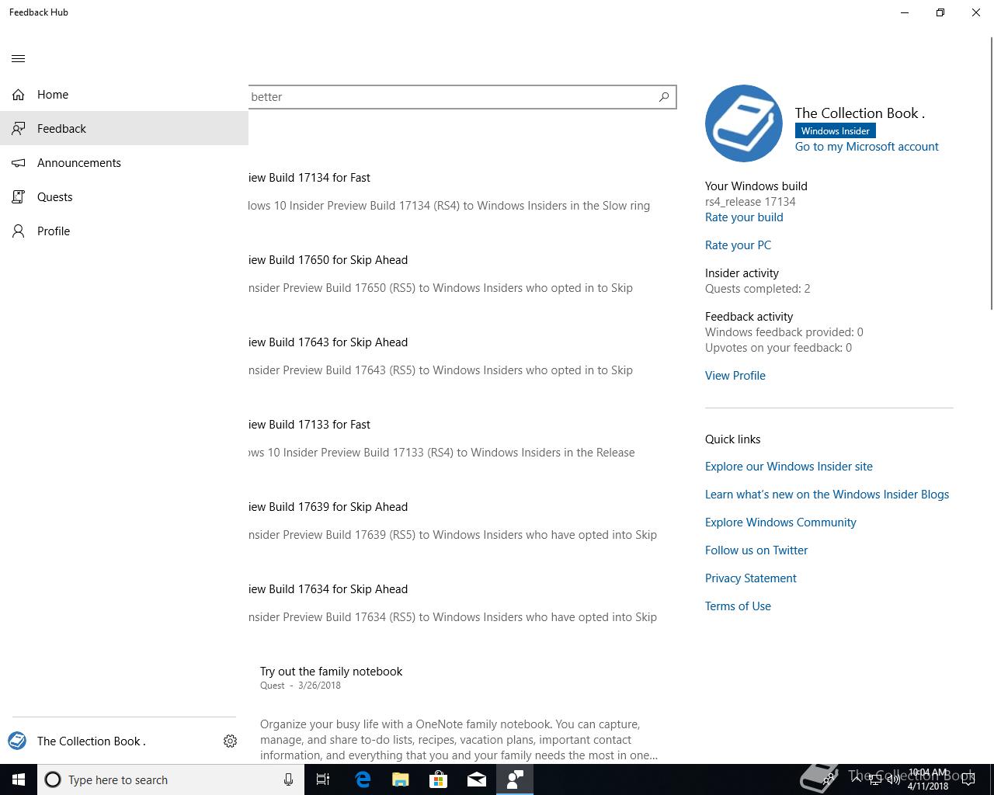
Task: Collapse the hamburger navigation menu
Action: point(19,58)
